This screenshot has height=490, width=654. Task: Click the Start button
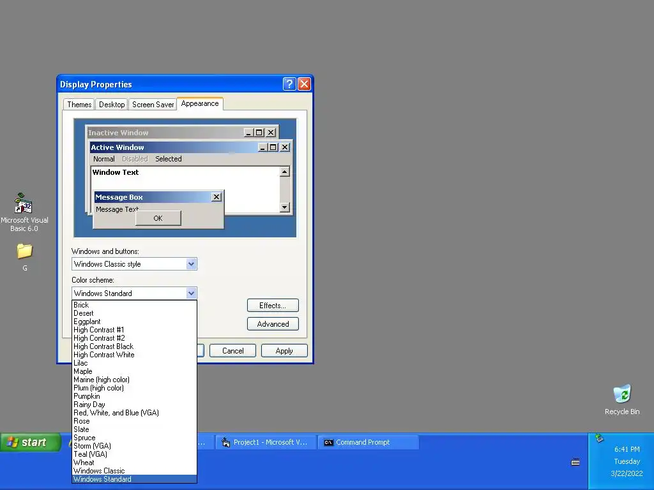(x=31, y=442)
